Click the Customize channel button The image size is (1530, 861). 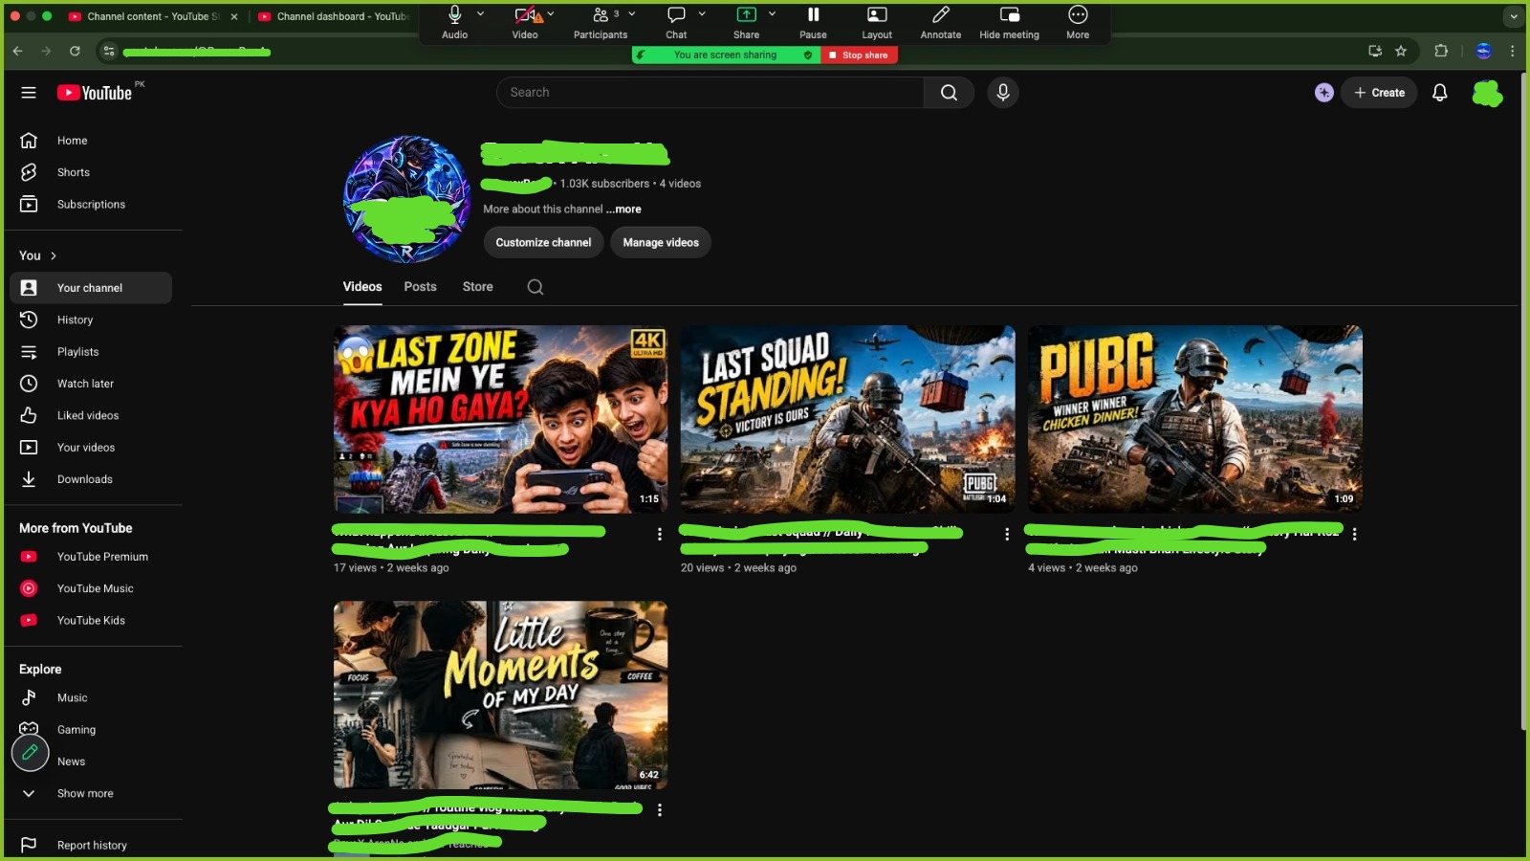[x=543, y=242]
